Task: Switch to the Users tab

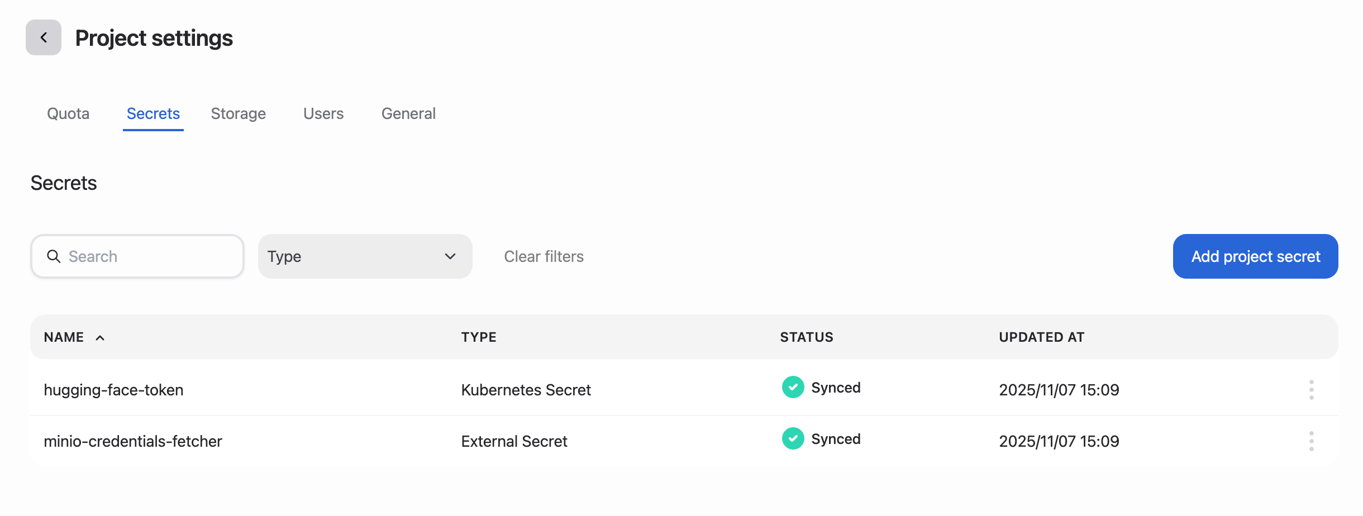Action: click(323, 113)
